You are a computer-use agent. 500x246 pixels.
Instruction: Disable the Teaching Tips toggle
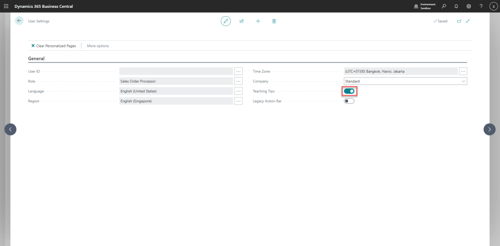pyautogui.click(x=349, y=91)
